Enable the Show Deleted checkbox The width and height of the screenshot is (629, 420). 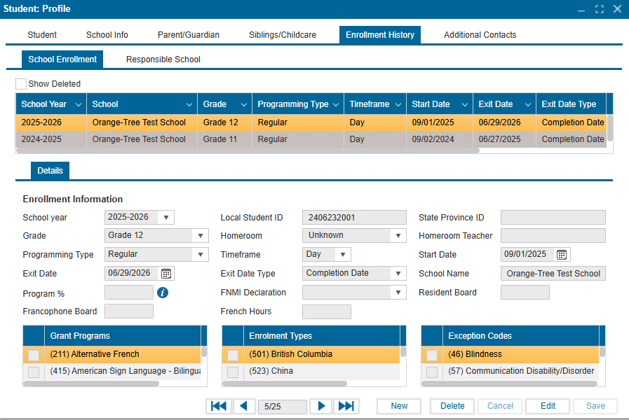(21, 84)
